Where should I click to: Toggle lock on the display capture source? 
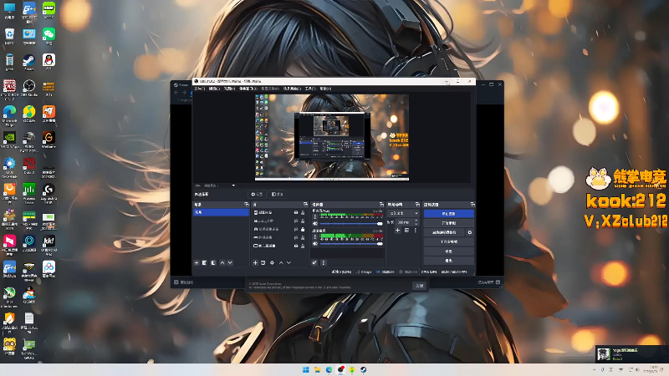click(x=303, y=246)
